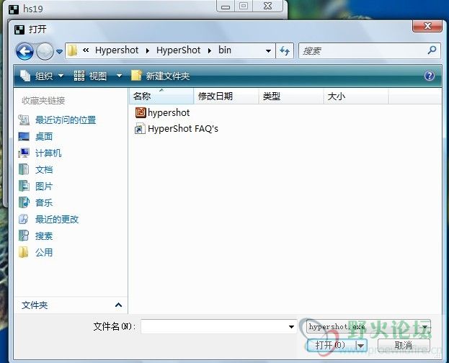
Task: Open 音乐 music link
Action: 44,203
